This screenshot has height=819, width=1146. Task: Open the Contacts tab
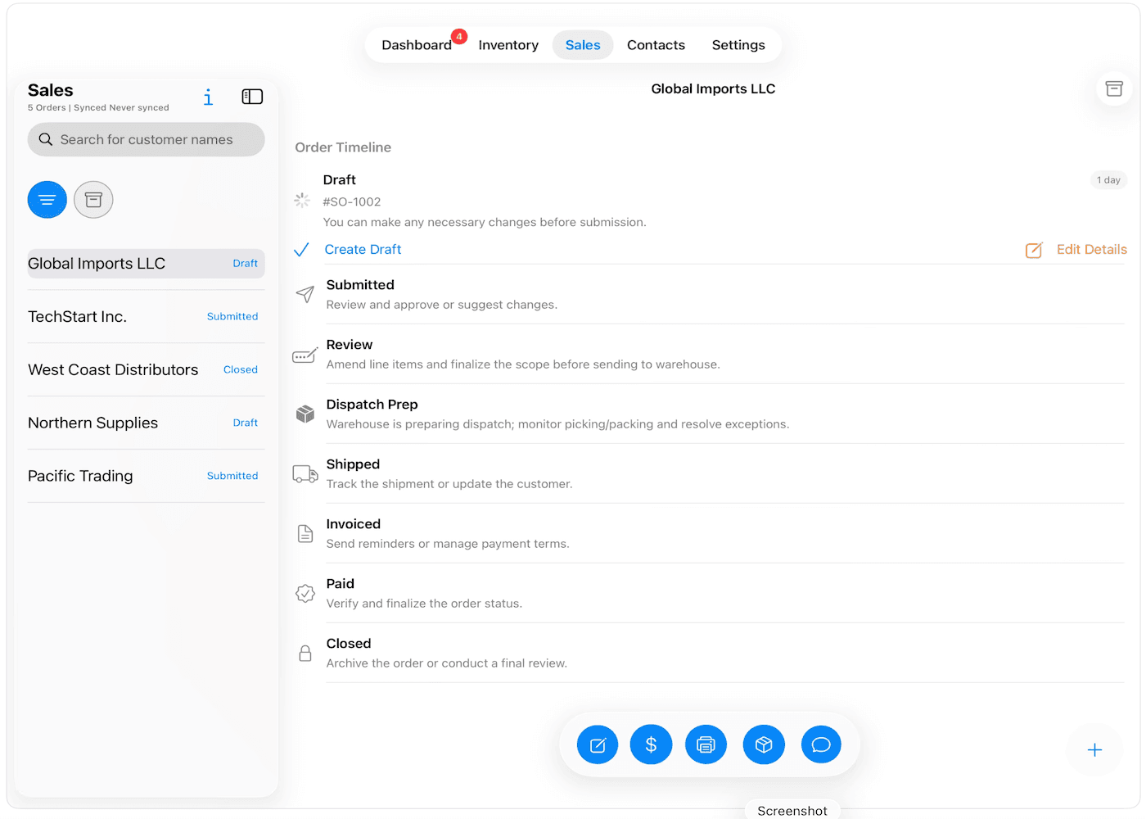tap(656, 45)
